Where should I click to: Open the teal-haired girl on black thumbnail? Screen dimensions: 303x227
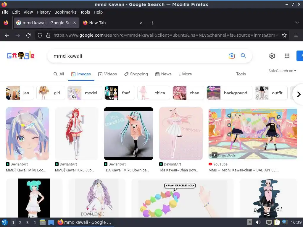[x=34, y=198]
